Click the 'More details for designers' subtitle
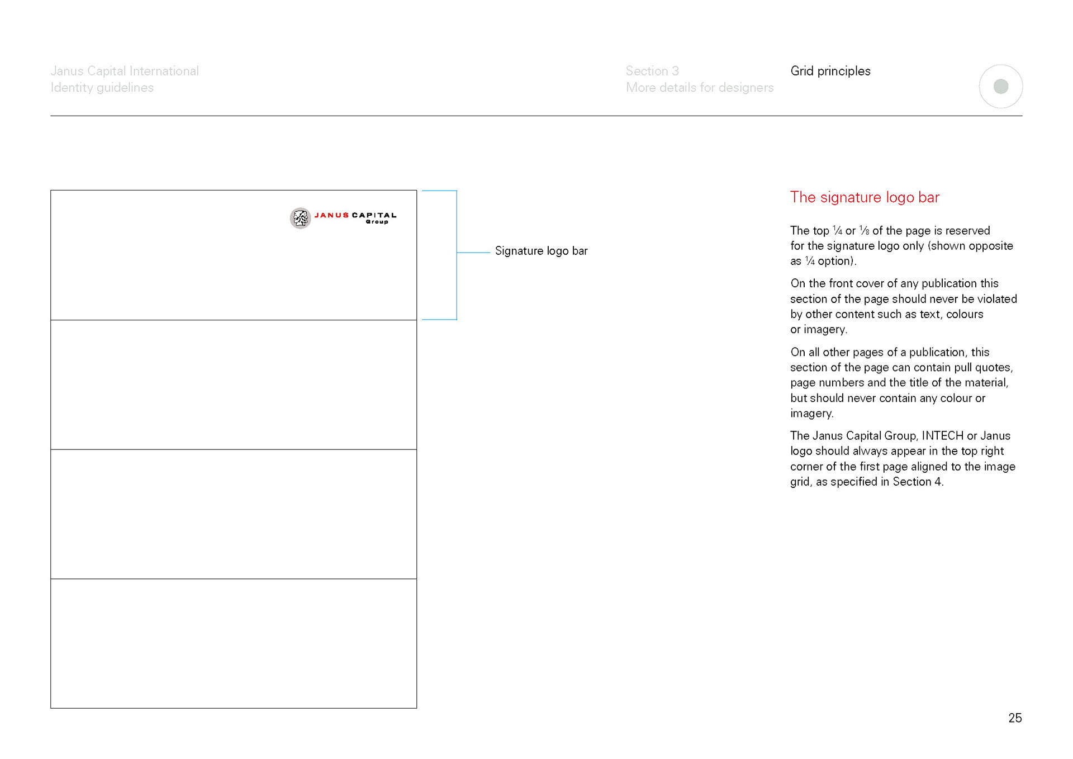This screenshot has height=759, width=1073. (x=699, y=88)
